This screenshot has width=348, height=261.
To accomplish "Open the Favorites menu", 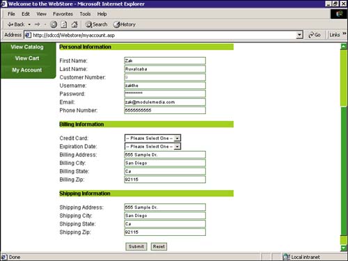I will 63,14.
